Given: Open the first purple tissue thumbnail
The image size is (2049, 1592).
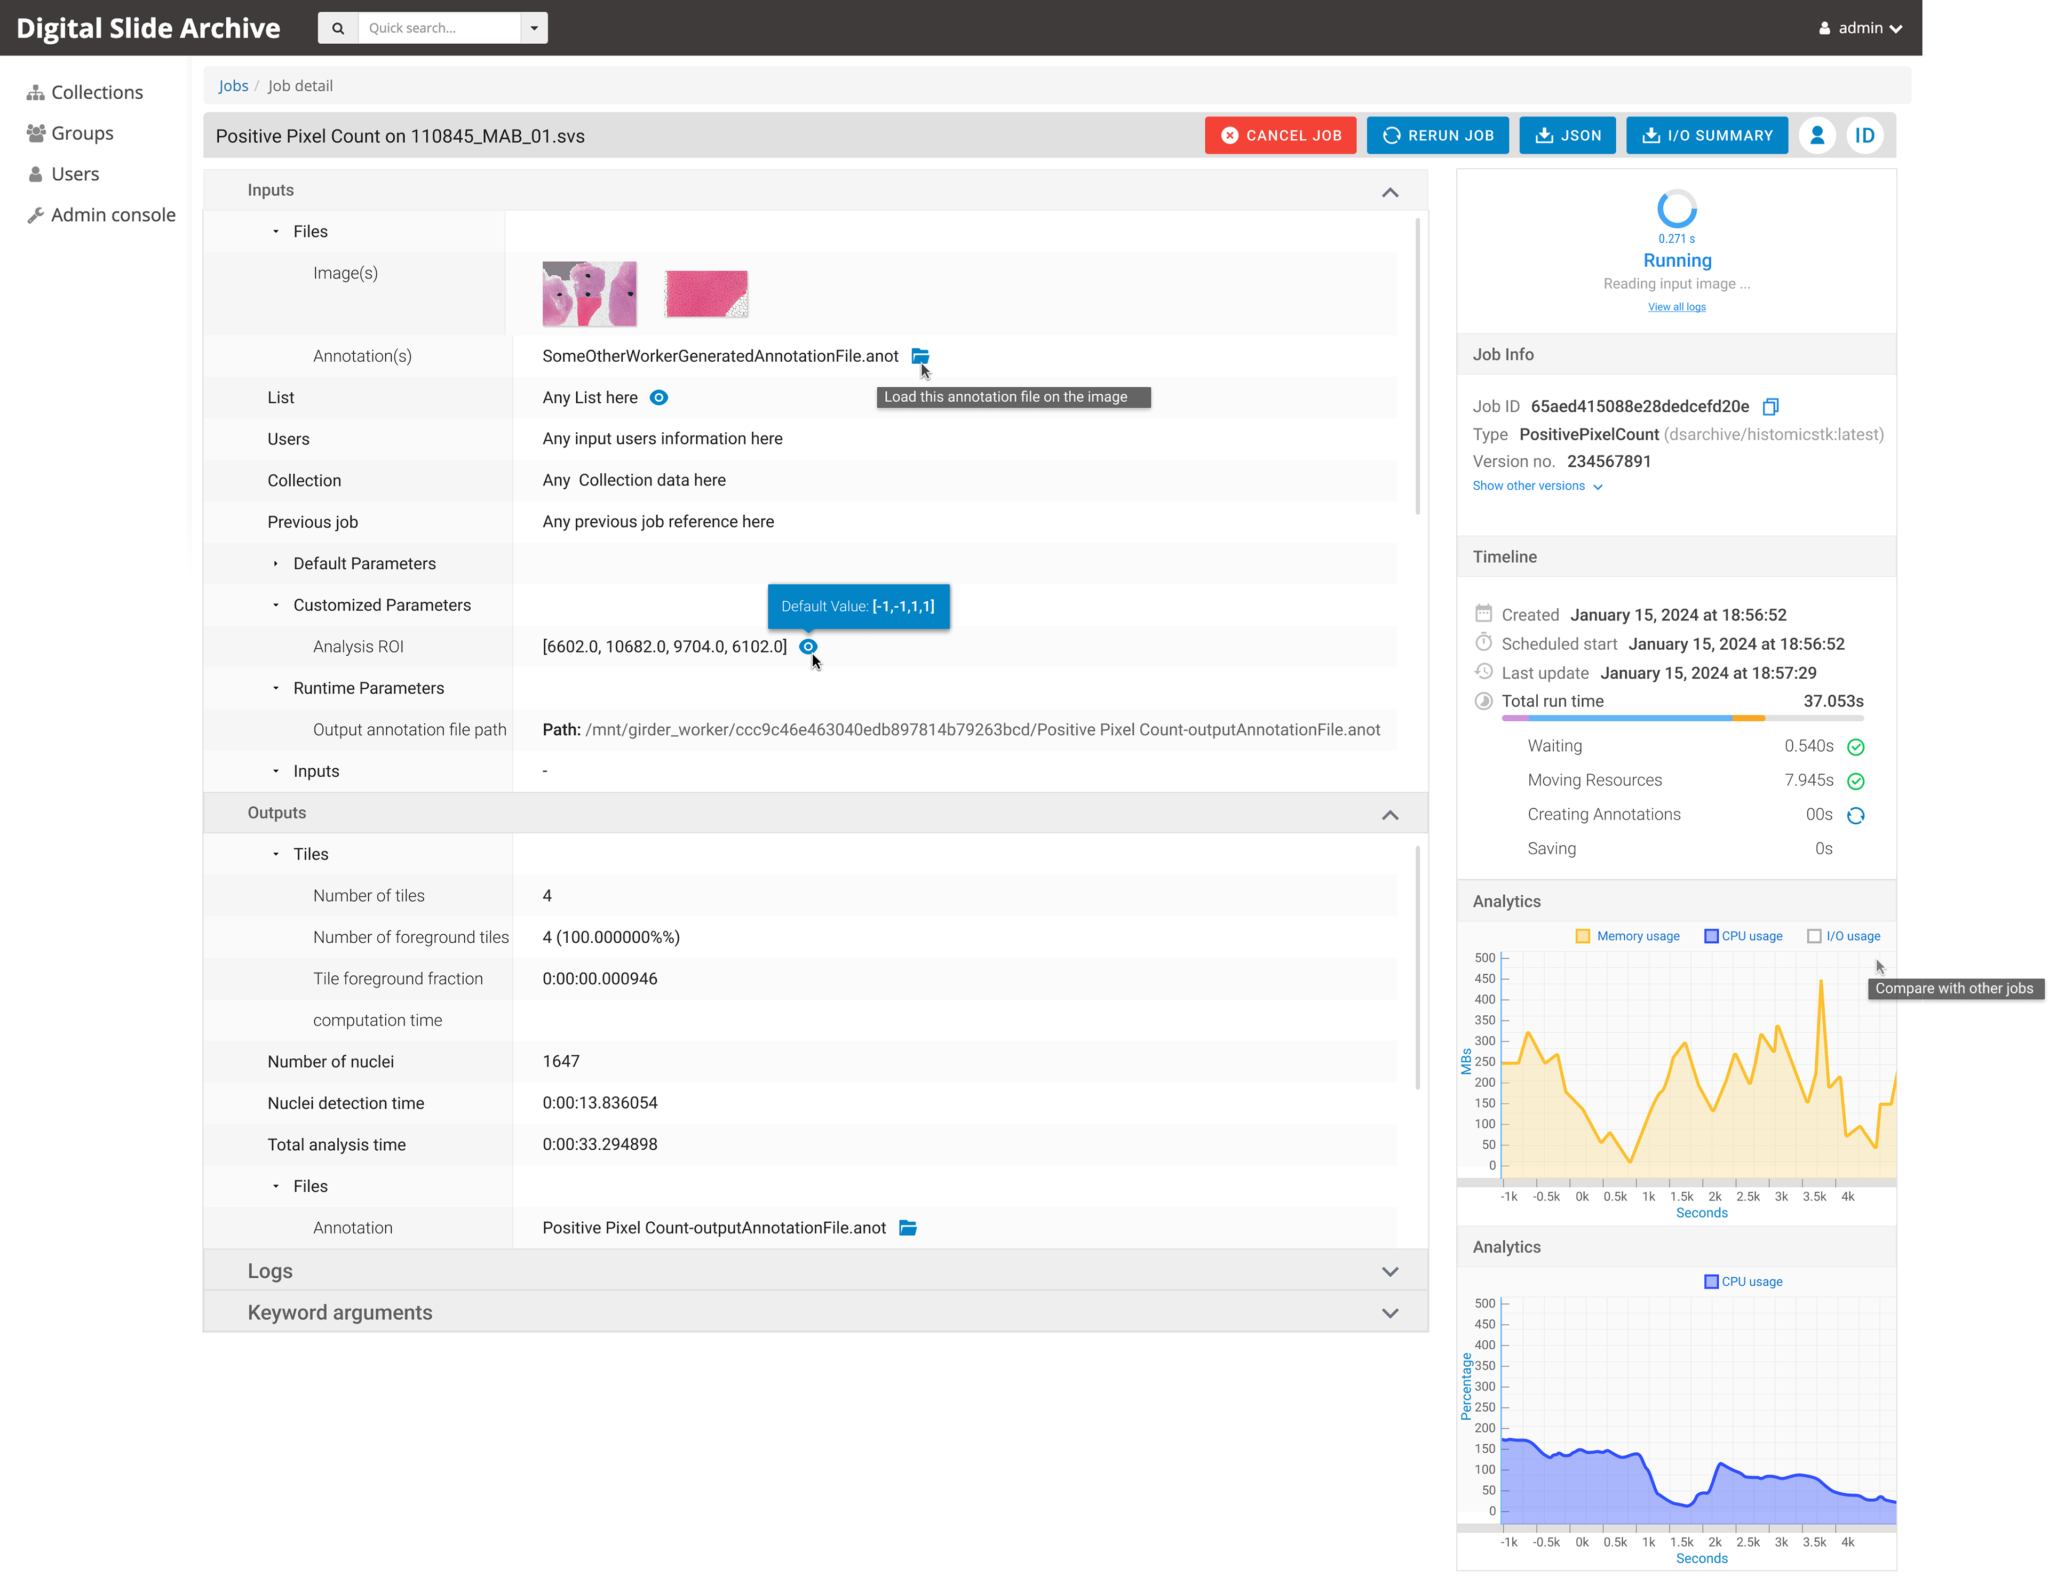Looking at the screenshot, I should tap(589, 293).
